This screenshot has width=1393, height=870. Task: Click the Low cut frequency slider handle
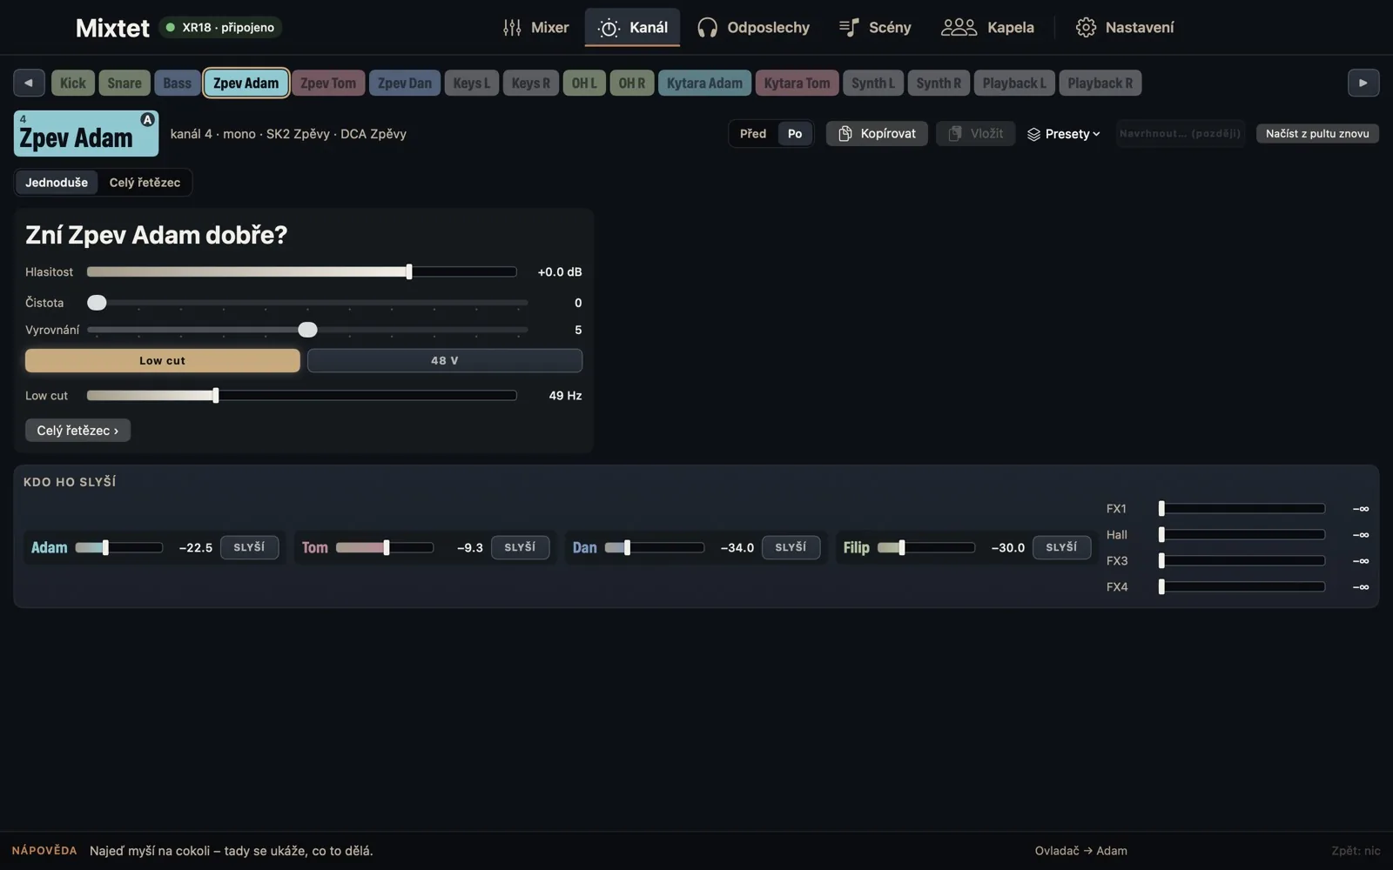click(216, 395)
